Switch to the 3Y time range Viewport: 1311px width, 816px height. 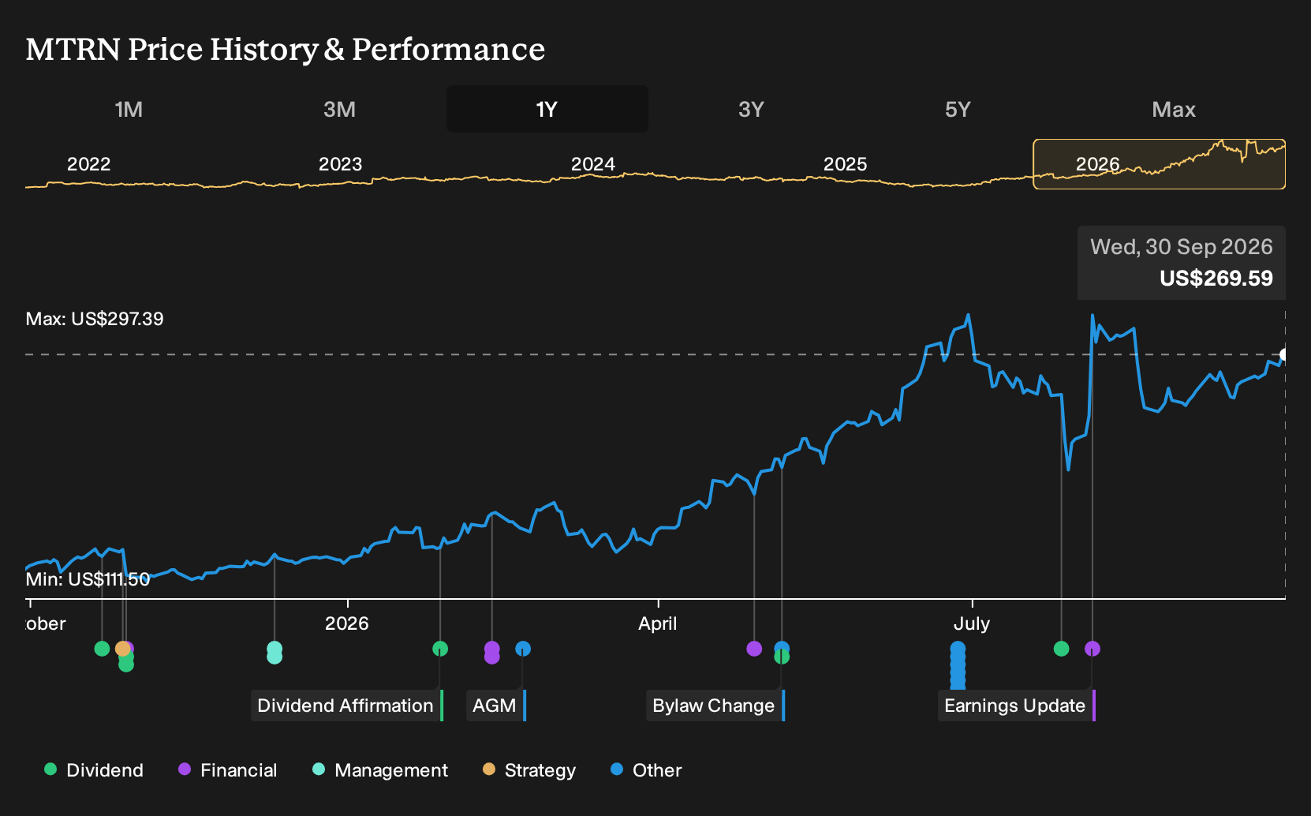751,109
